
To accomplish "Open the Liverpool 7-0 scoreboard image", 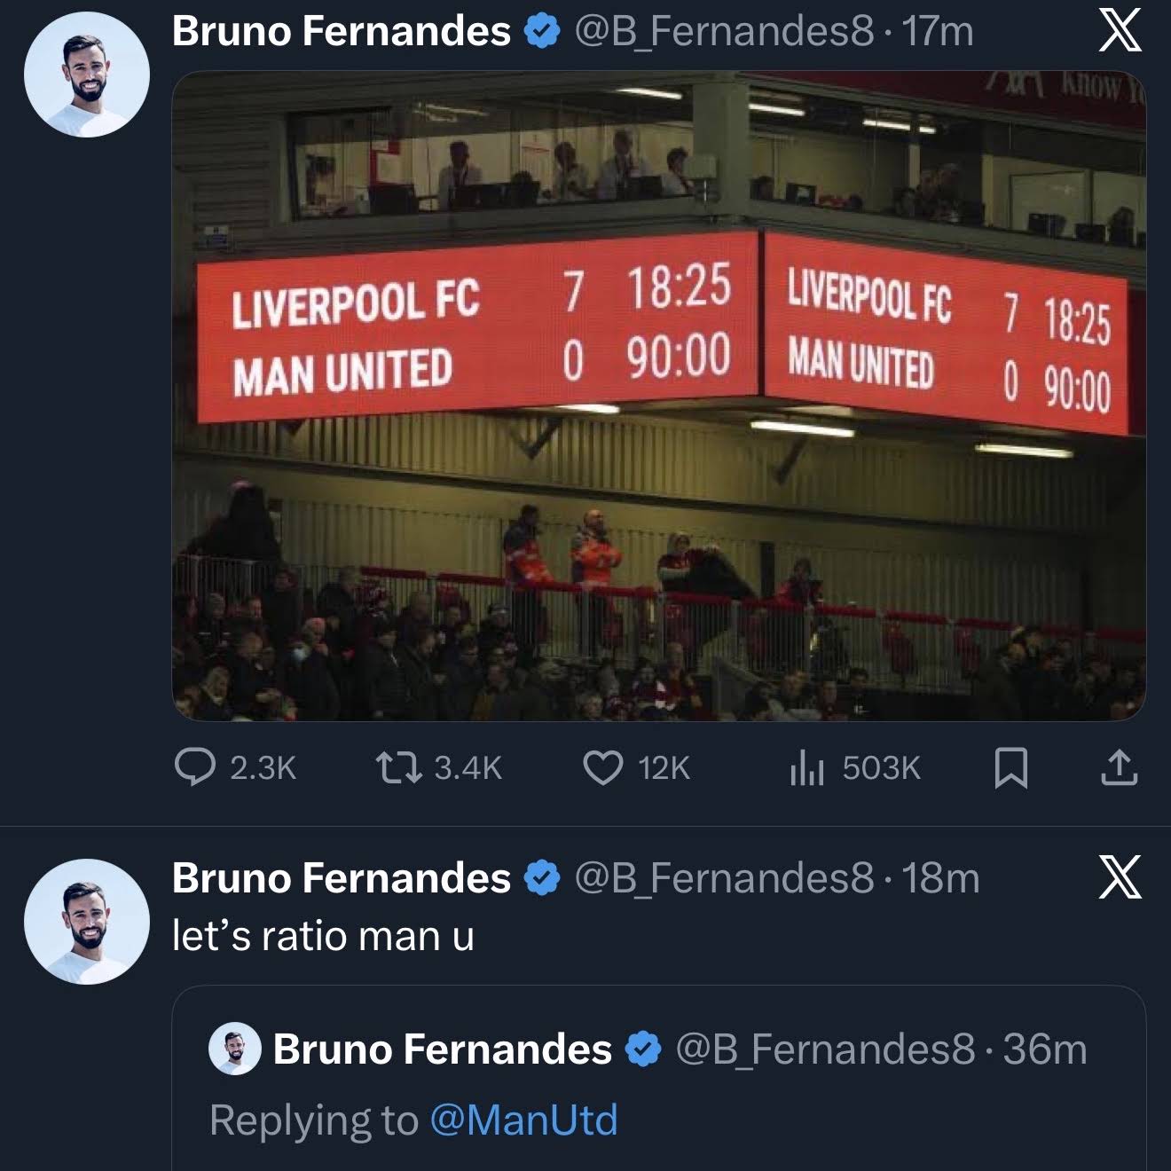I will pos(658,396).
